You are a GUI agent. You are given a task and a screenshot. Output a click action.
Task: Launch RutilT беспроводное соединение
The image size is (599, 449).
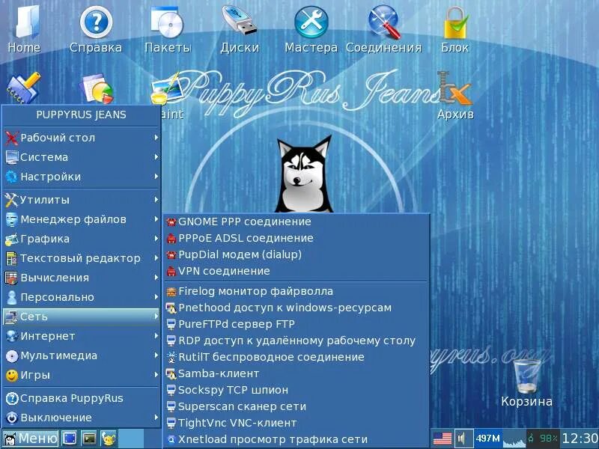296,357
